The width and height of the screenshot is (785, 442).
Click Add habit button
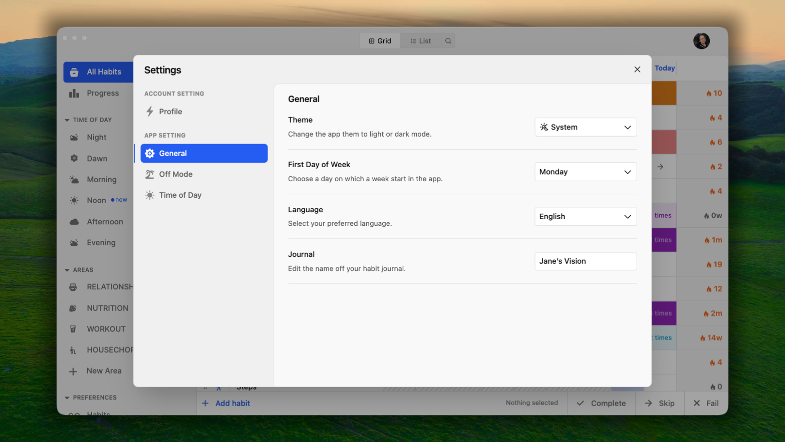click(226, 403)
